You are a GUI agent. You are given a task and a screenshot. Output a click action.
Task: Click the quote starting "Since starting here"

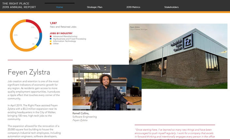[175, 134]
